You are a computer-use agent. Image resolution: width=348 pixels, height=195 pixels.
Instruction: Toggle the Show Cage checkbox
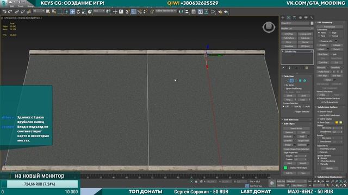(318, 122)
